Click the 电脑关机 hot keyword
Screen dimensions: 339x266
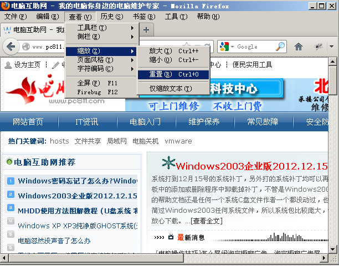point(146,141)
